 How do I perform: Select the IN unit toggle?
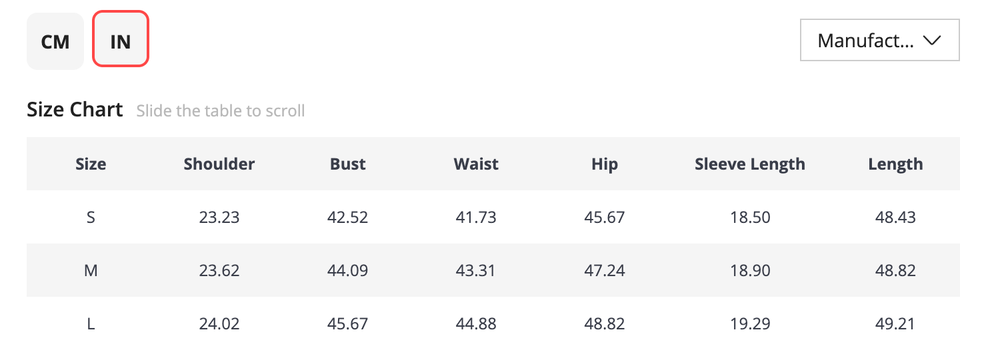(x=121, y=39)
